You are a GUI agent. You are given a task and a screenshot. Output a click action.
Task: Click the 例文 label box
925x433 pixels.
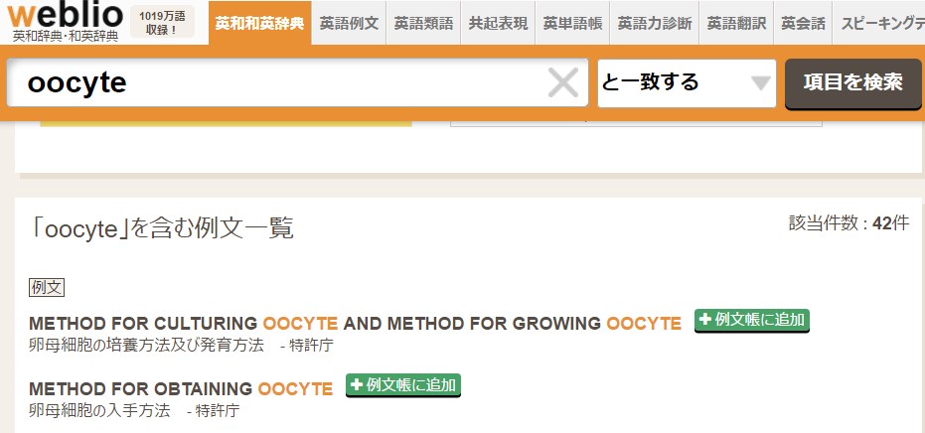pyautogui.click(x=47, y=287)
